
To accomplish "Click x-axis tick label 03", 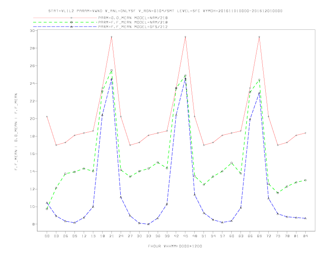I will point(56,236).
